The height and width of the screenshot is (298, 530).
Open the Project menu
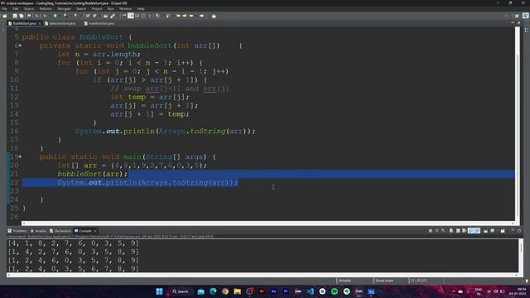97,9
